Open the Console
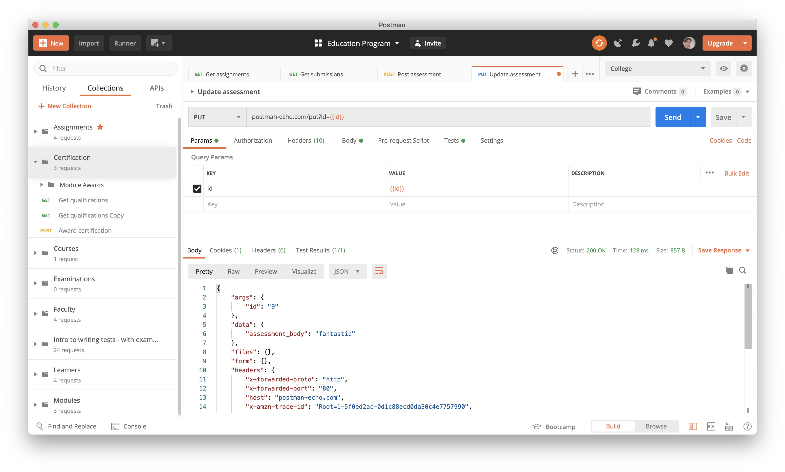 129,426
